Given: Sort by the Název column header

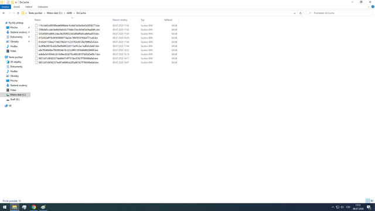Looking at the screenshot, I should 72,20.
